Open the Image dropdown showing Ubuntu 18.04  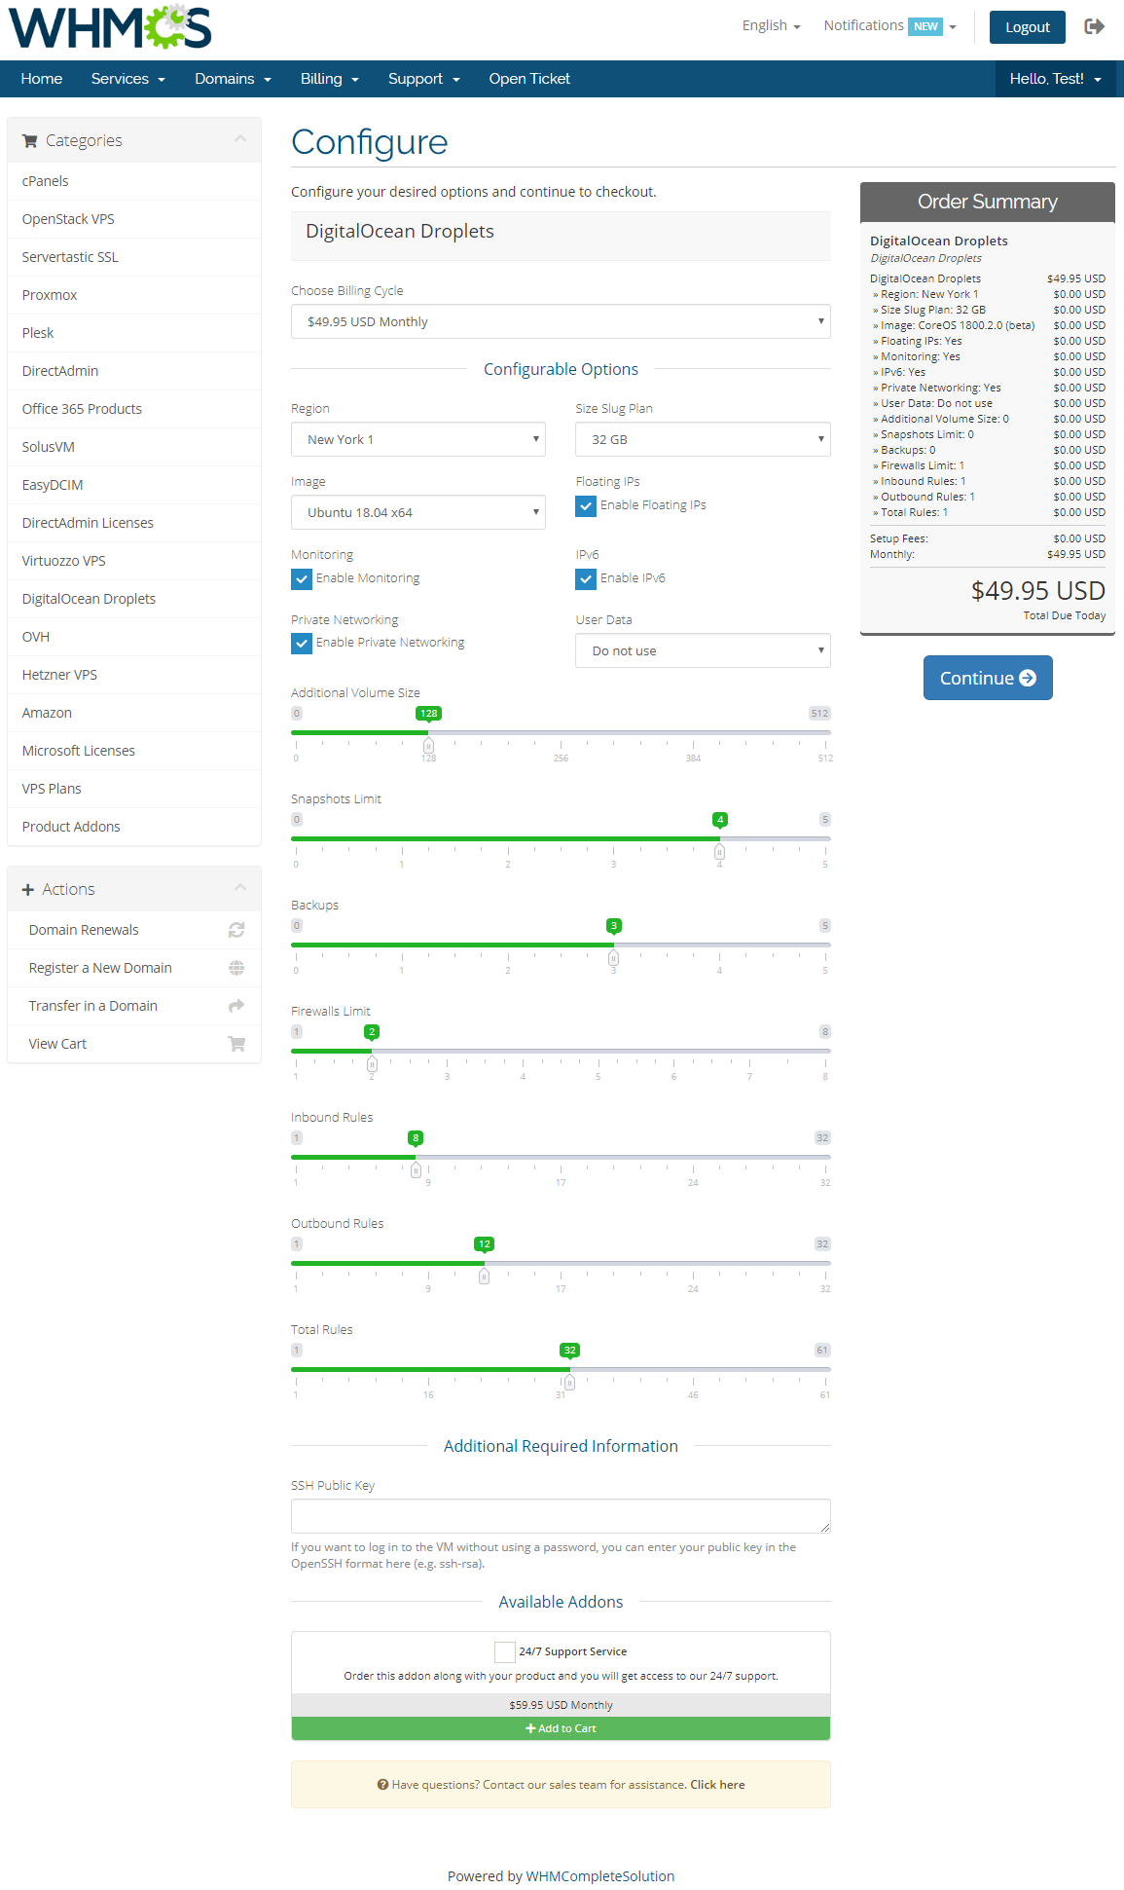coord(418,512)
